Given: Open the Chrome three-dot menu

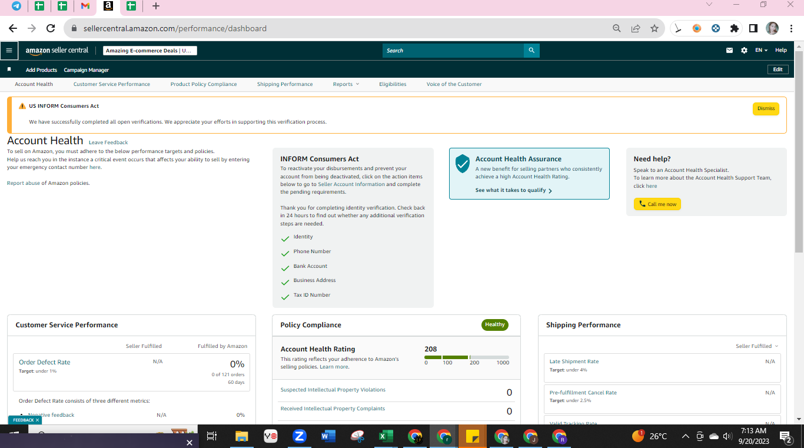Looking at the screenshot, I should [791, 28].
